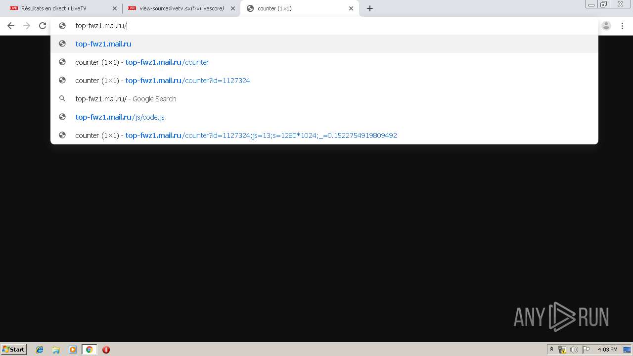
Task: Click the Chrome taskbar button
Action: 89,350
